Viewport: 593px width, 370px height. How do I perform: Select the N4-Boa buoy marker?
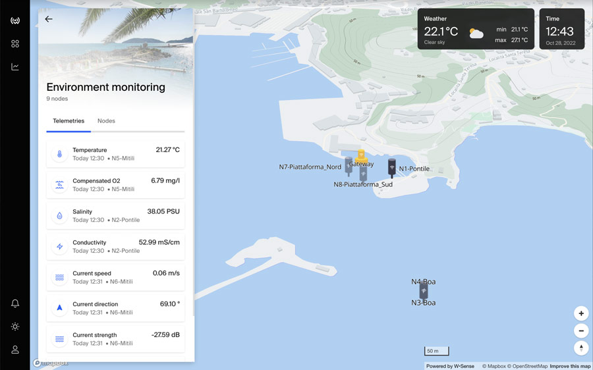pos(424,290)
